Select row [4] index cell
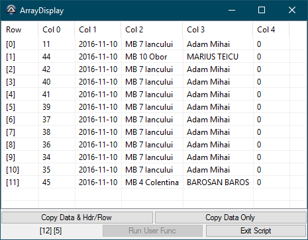The width and height of the screenshot is (308, 240). [x=11, y=95]
